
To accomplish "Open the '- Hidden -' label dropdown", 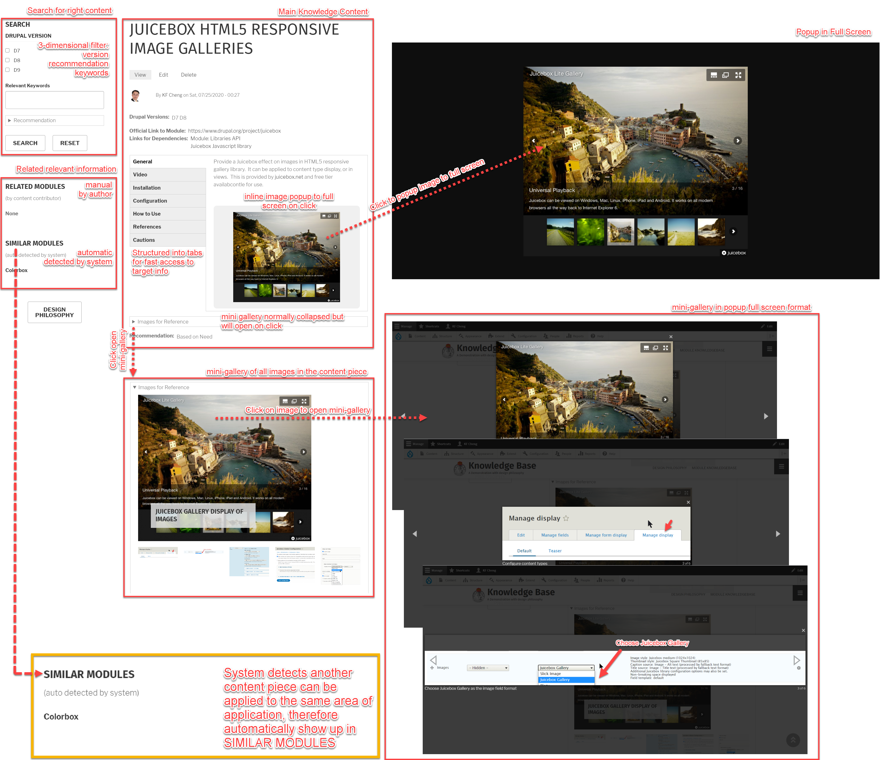I will pos(488,668).
